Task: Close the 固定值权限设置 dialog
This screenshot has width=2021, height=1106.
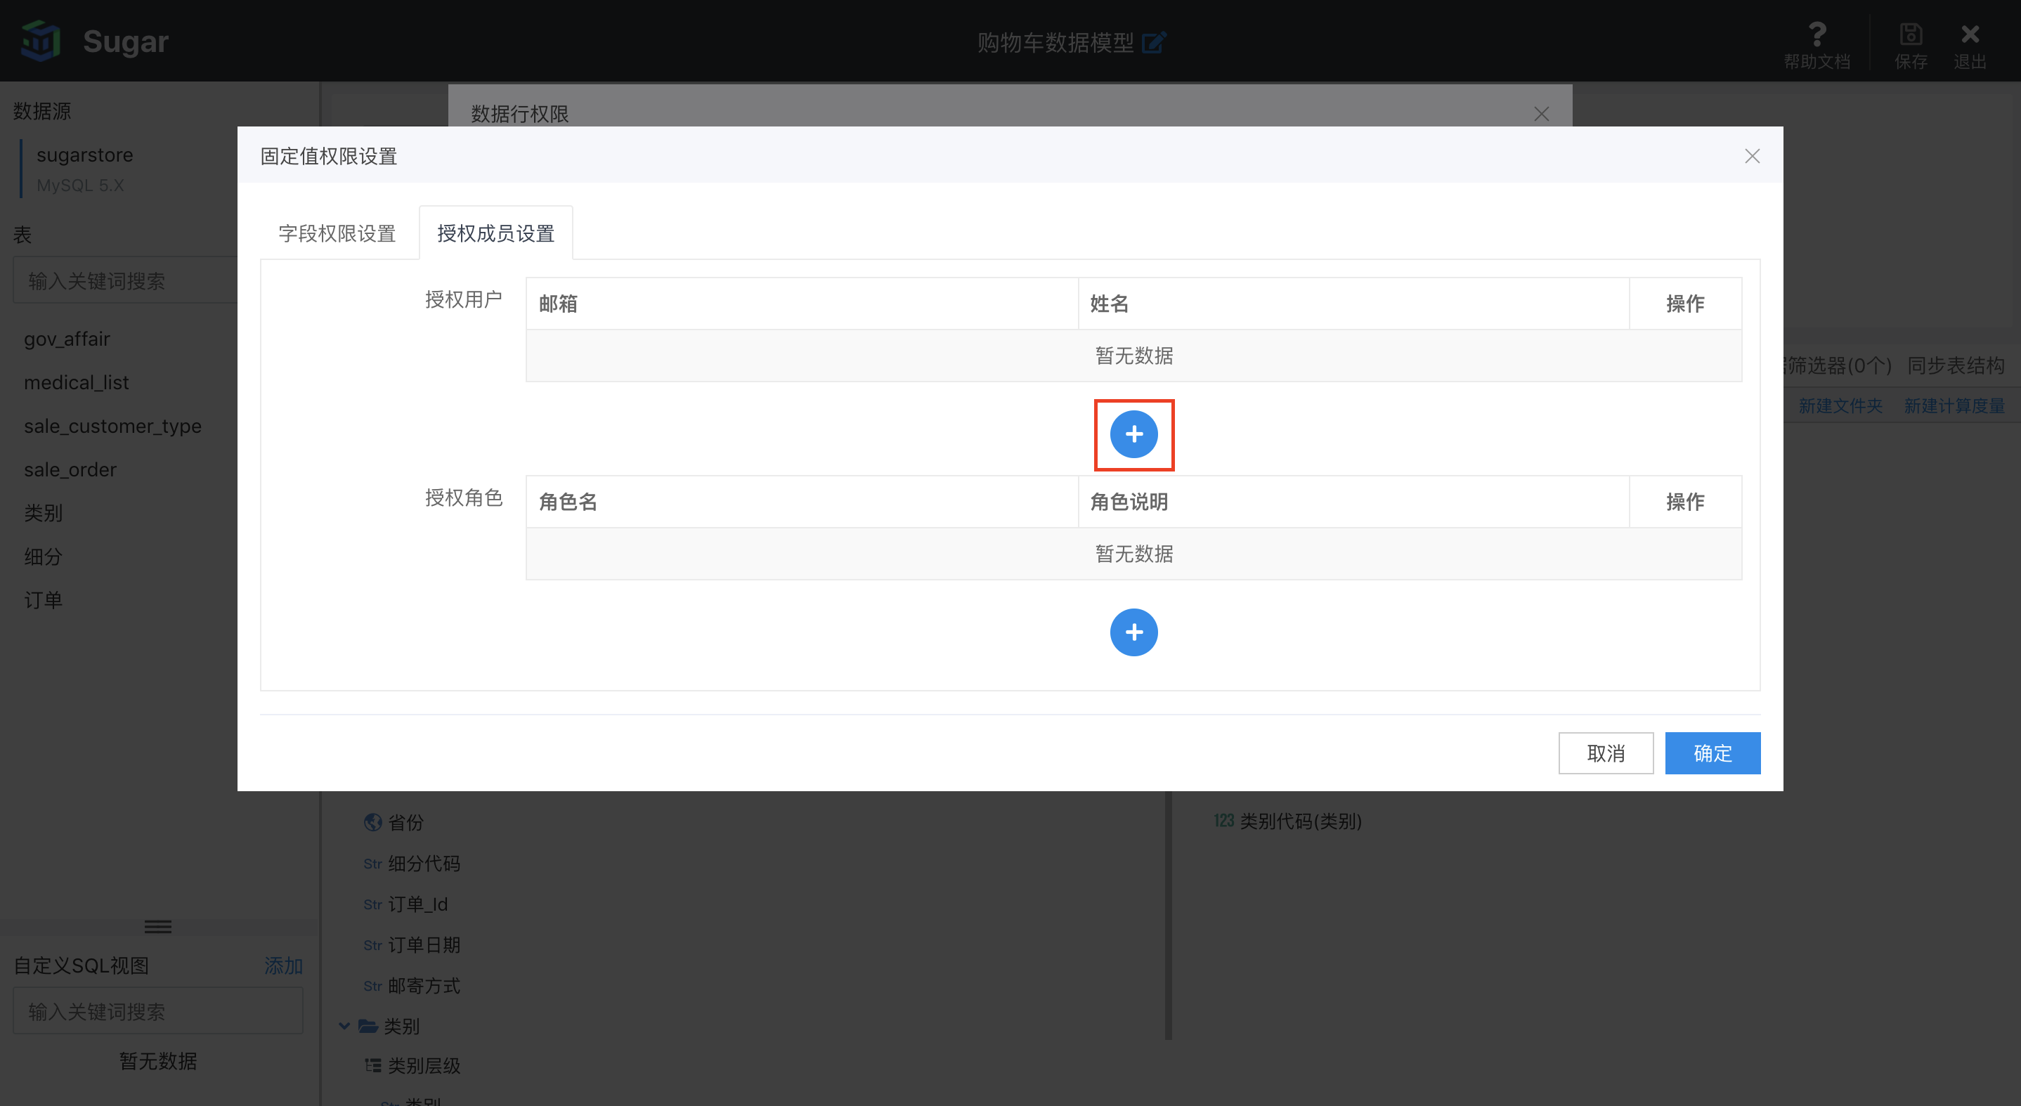Action: pos(1752,156)
